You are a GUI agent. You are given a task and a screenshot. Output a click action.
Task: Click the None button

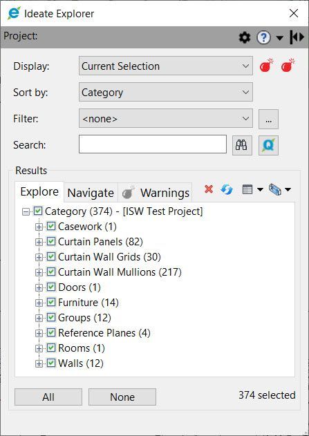122,397
